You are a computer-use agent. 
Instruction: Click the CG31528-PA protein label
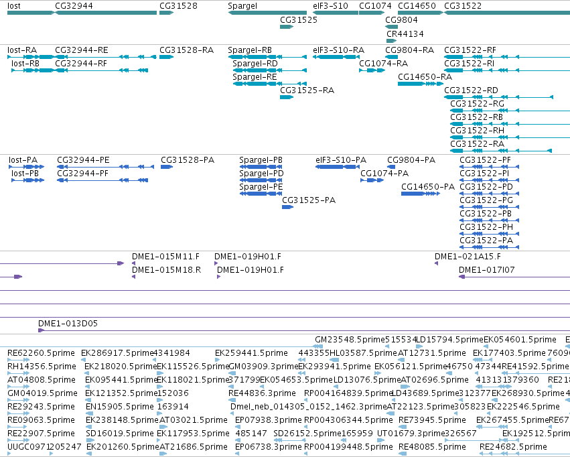188,160
